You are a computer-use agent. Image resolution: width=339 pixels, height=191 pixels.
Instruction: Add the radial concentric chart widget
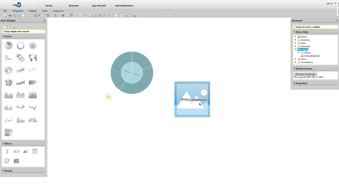coord(33,46)
